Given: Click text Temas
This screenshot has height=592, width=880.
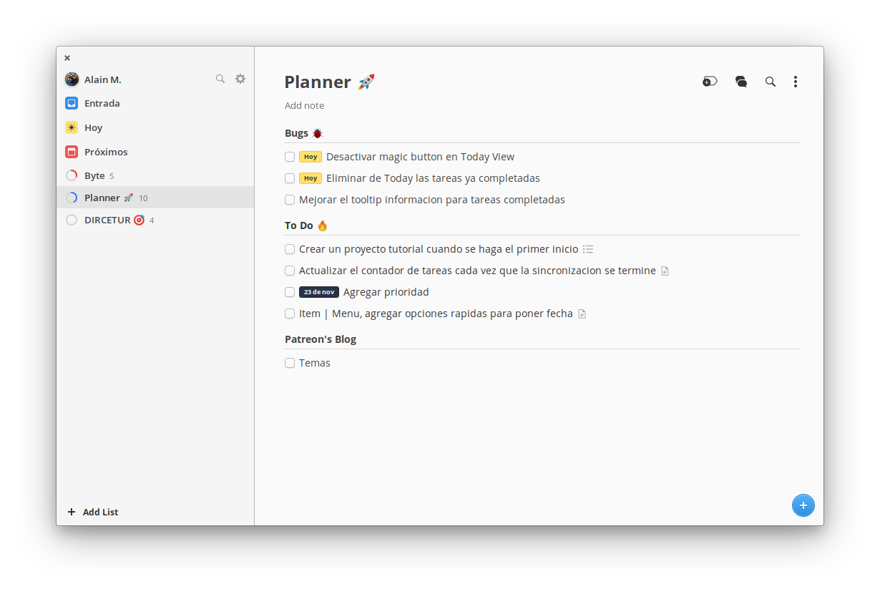Looking at the screenshot, I should 315,363.
